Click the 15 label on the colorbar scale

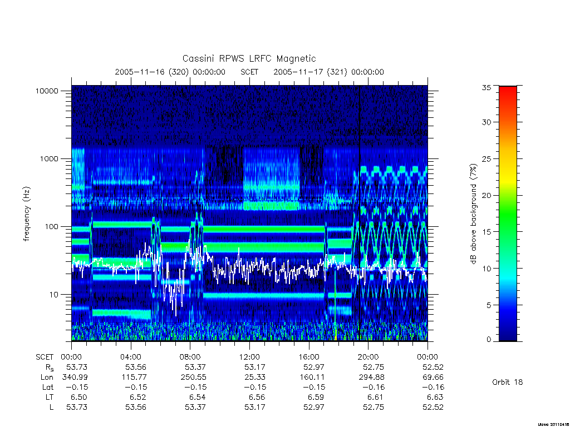point(486,232)
